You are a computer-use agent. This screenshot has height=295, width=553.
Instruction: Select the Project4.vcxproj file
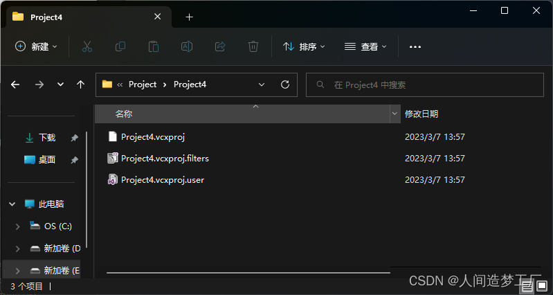(153, 137)
